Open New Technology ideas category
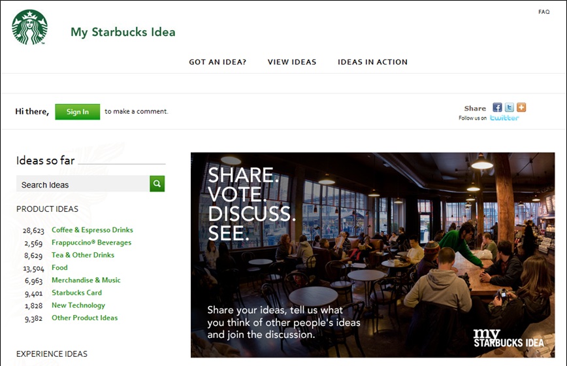This screenshot has height=366, width=567. (78, 305)
